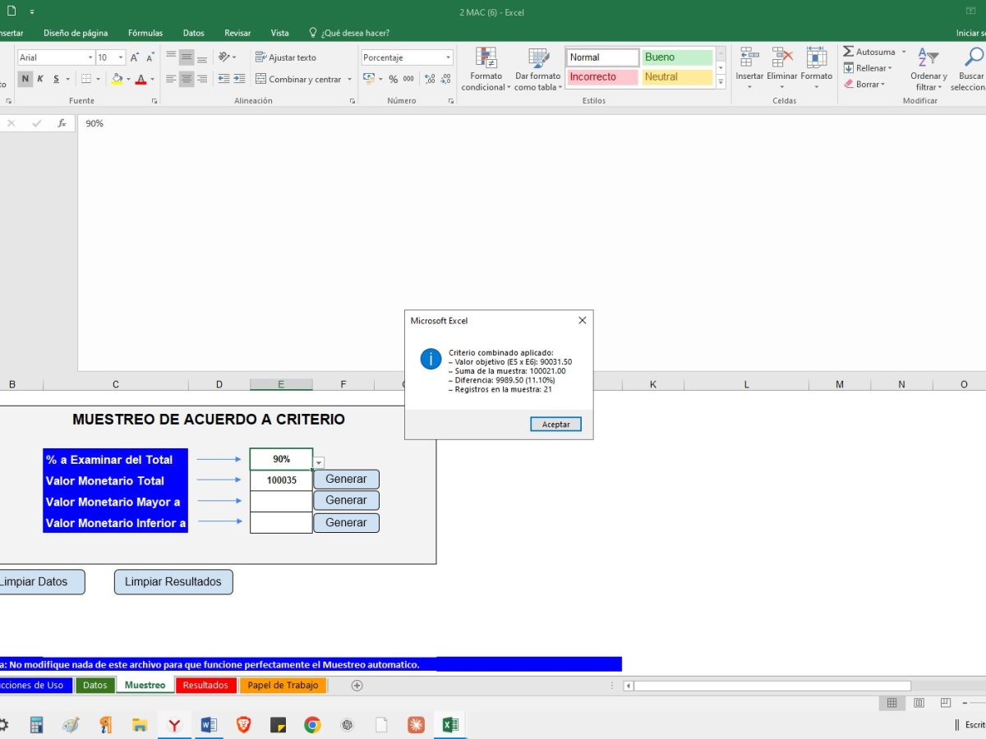986x739 pixels.
Task: Click the 90% cell dropdown arrow
Action: tap(319, 463)
